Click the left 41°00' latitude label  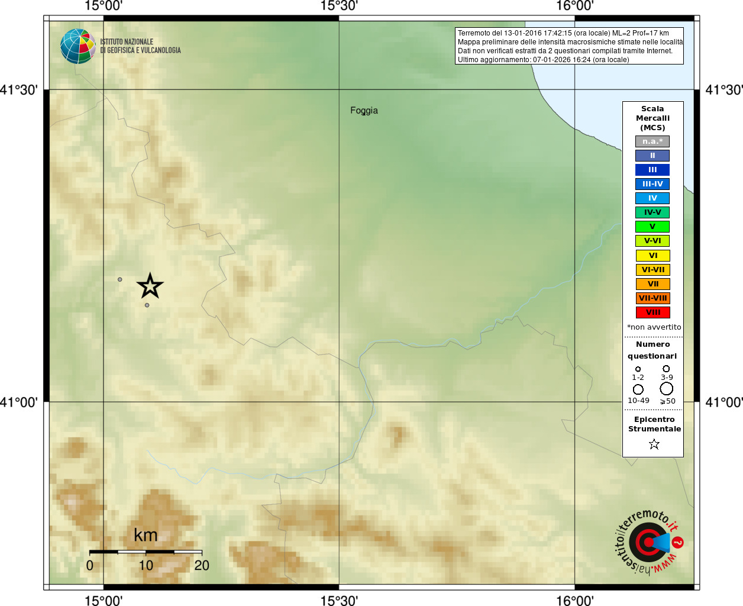click(19, 402)
